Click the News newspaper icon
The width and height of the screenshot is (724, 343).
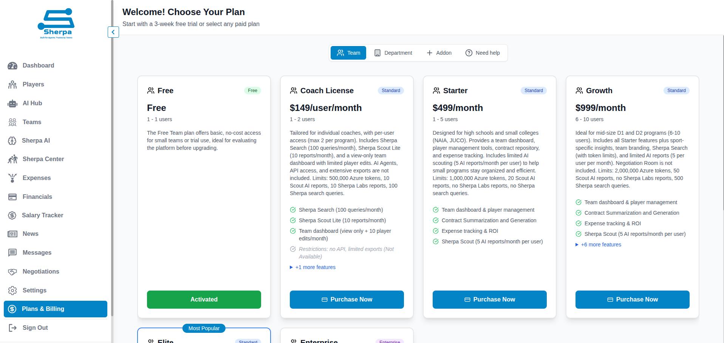point(12,234)
